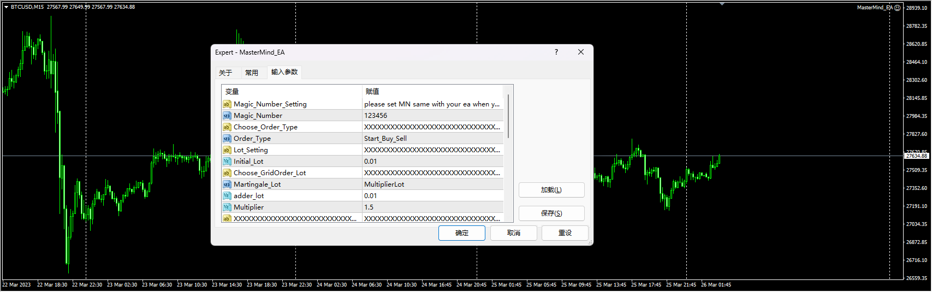The height and width of the screenshot is (292, 932).
Task: Open the Order_Type value Start_Buy_Sell
Action: 432,139
